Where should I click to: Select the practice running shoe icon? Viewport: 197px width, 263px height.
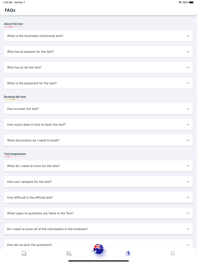69,253
